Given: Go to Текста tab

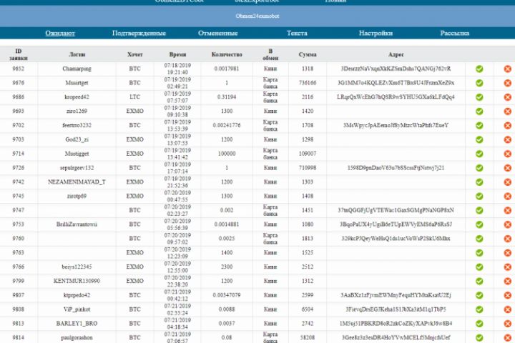Looking at the screenshot, I should pyautogui.click(x=297, y=33).
